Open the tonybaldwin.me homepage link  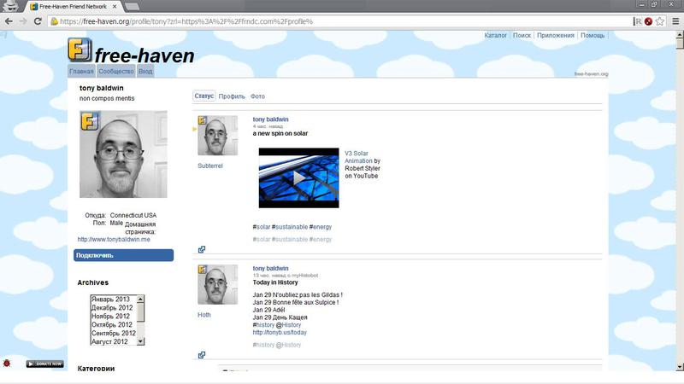114,240
